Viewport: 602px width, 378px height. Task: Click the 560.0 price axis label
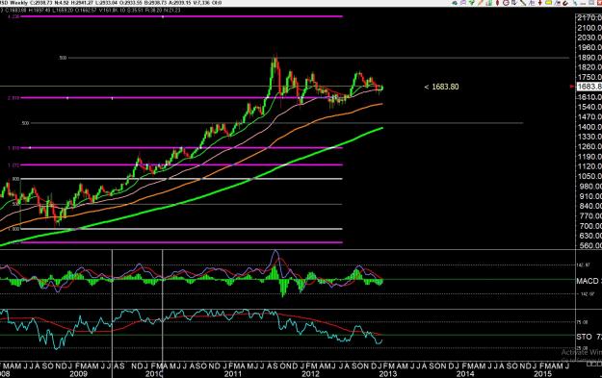[x=589, y=245]
